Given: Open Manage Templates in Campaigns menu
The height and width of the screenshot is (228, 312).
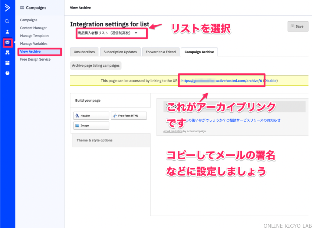Looking at the screenshot, I should (x=34, y=36).
